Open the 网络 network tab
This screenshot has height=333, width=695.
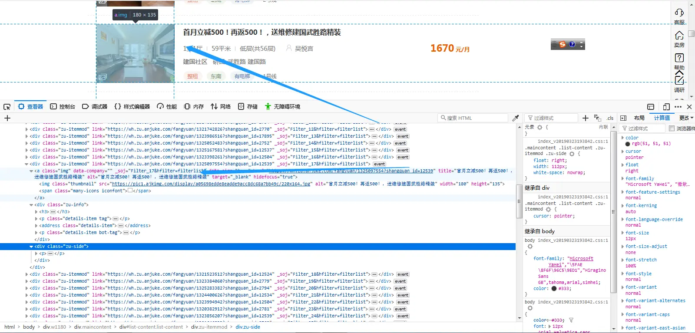point(221,106)
